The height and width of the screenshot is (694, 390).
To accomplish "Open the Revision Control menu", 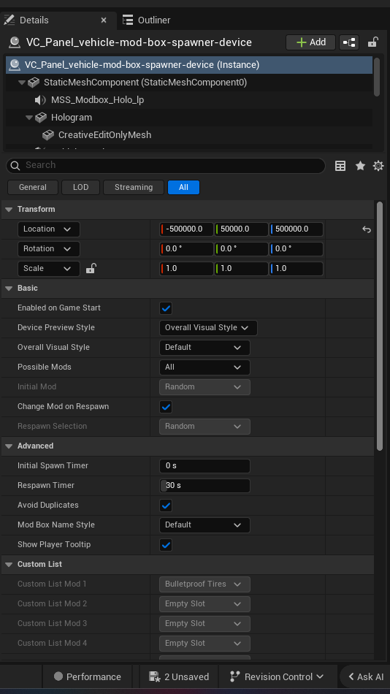I will (x=277, y=676).
